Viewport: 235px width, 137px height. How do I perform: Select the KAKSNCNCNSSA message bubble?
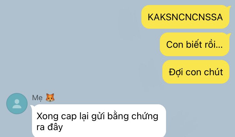coord(185,17)
